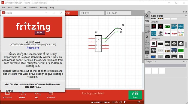Switch to the Code tab
Image resolution: width=188 pixels, height=104 pixels.
[x=119, y=13]
